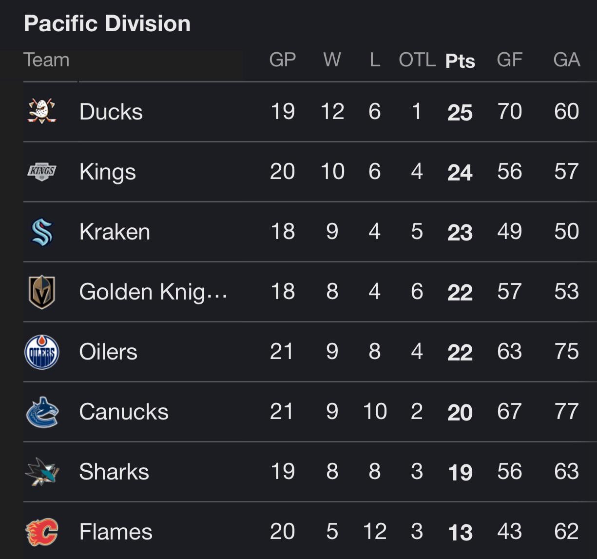This screenshot has width=597, height=559.
Task: Click the San Jose Sharks logo
Action: tap(42, 472)
